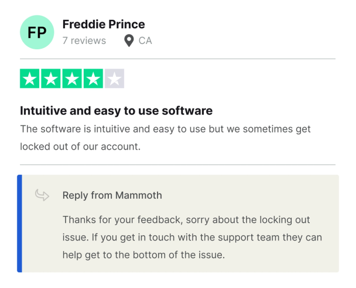Click the word 'Mammoth' in the reply header
This screenshot has height=288, width=356.
[139, 195]
